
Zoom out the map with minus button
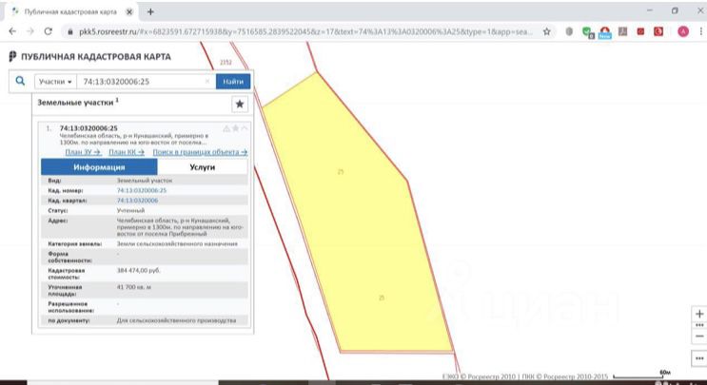[699, 336]
